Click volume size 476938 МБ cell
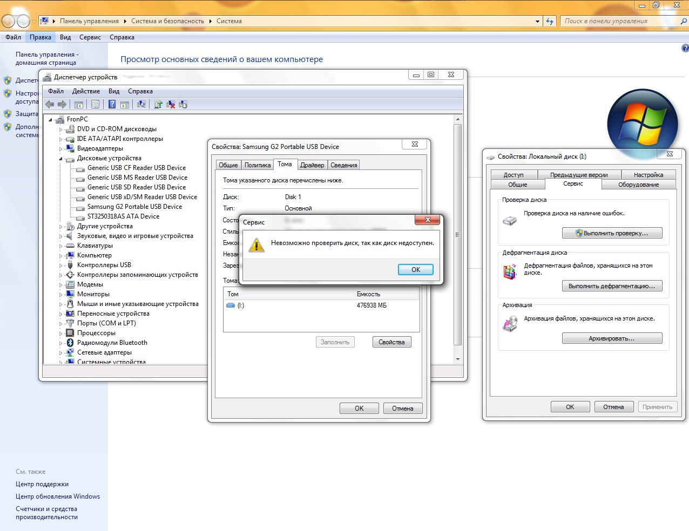Viewport: 689px width, 531px height. pos(371,305)
